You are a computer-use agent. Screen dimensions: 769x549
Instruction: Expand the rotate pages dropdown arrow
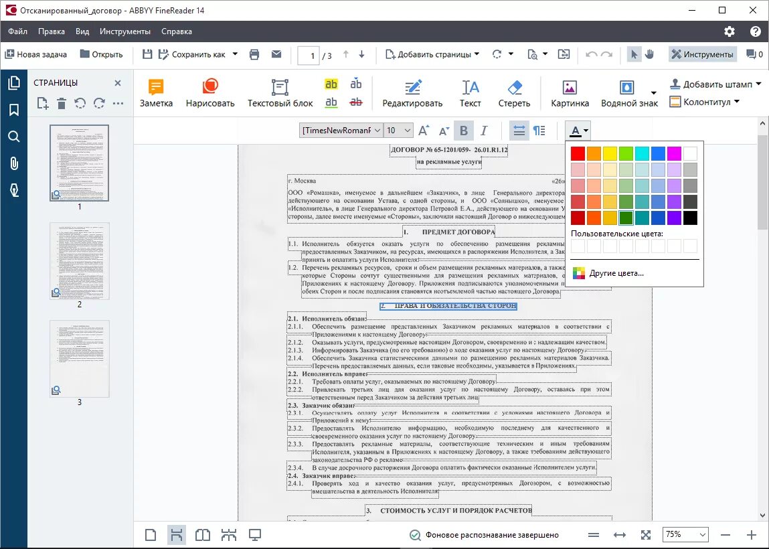(511, 54)
